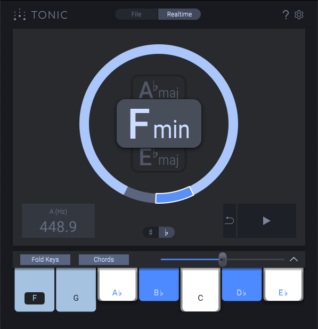The image size is (318, 329).
Task: Switch to the File tab
Action: [136, 14]
